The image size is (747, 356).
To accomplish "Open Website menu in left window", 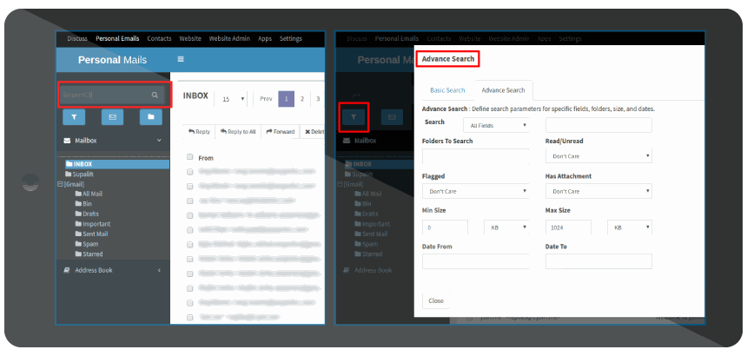I will pyautogui.click(x=190, y=38).
